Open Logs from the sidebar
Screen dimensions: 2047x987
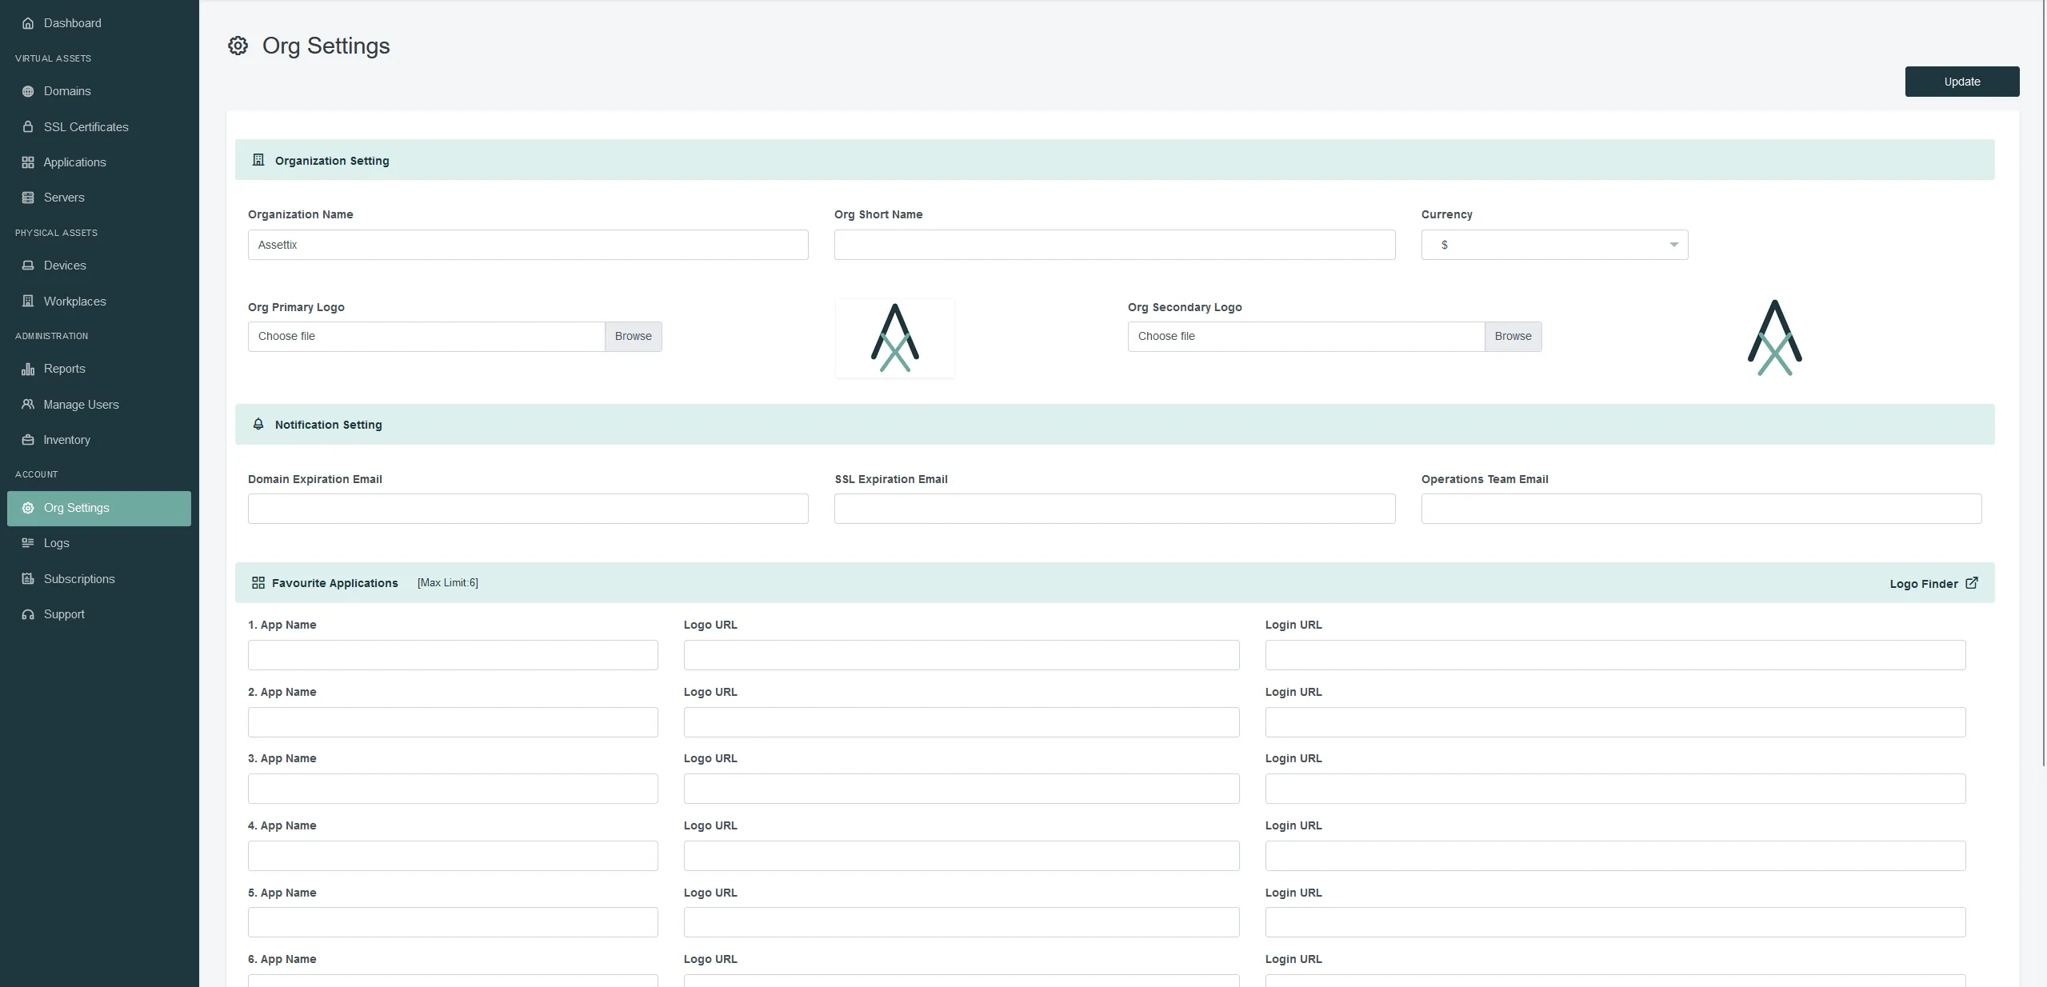click(99, 543)
